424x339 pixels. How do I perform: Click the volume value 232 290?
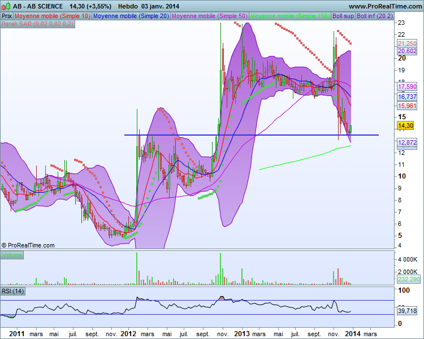click(409, 279)
